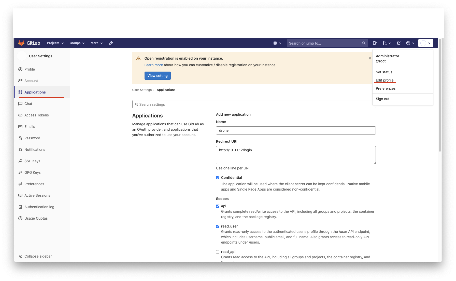Viewport: 456px width, 281px height.
Task: Click the User Settings avatar in sidebar
Action: tap(22, 56)
